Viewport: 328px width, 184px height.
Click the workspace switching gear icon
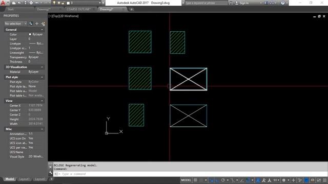[x=284, y=180]
